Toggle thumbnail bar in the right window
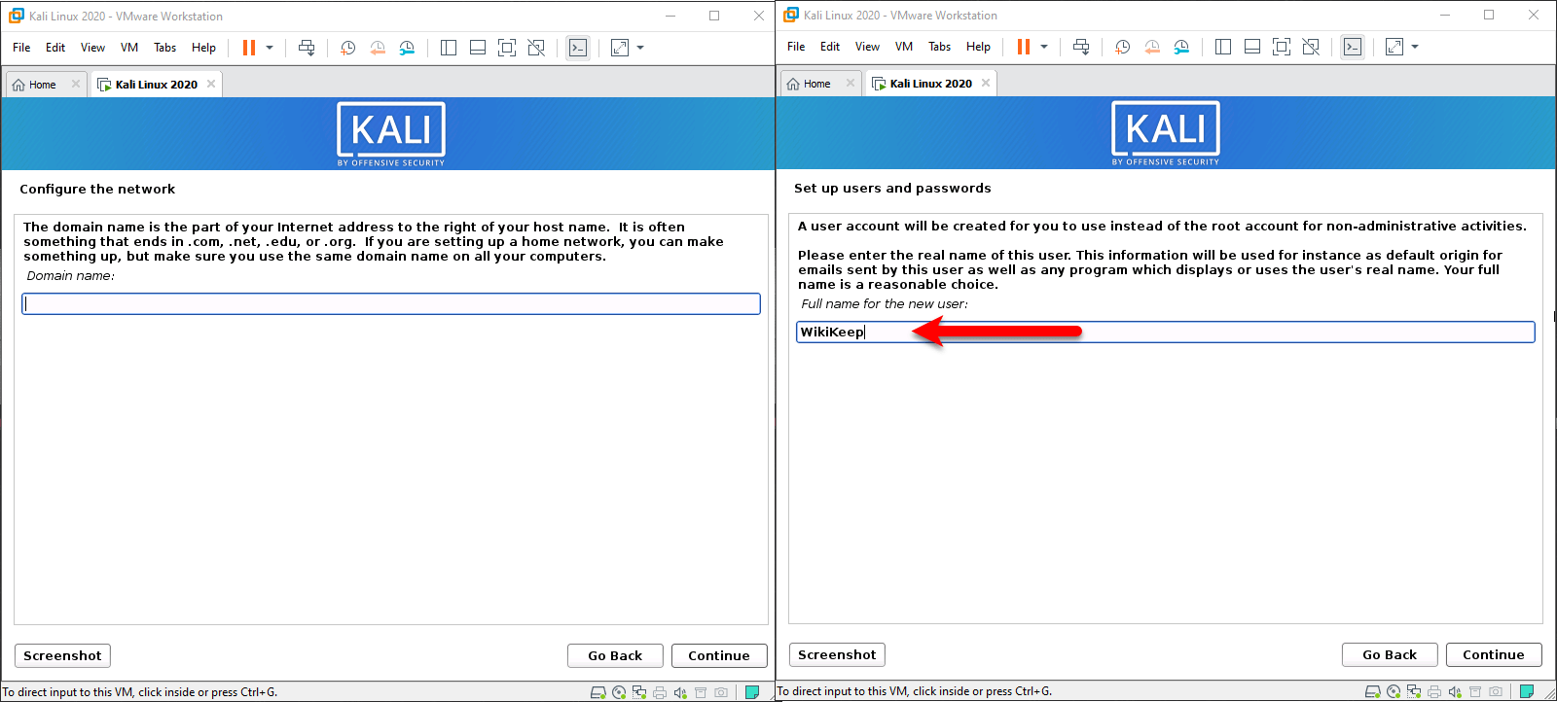This screenshot has width=1557, height=702. [x=1252, y=47]
